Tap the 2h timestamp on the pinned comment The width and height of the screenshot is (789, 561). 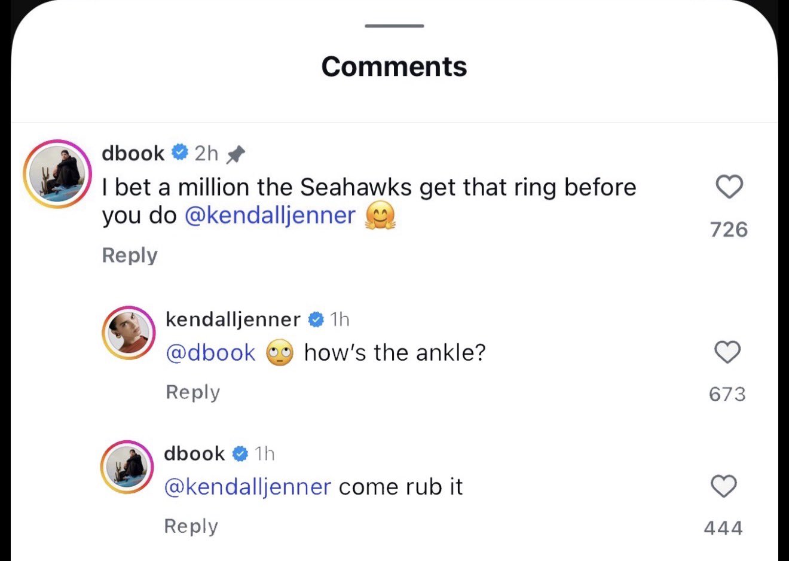206,153
